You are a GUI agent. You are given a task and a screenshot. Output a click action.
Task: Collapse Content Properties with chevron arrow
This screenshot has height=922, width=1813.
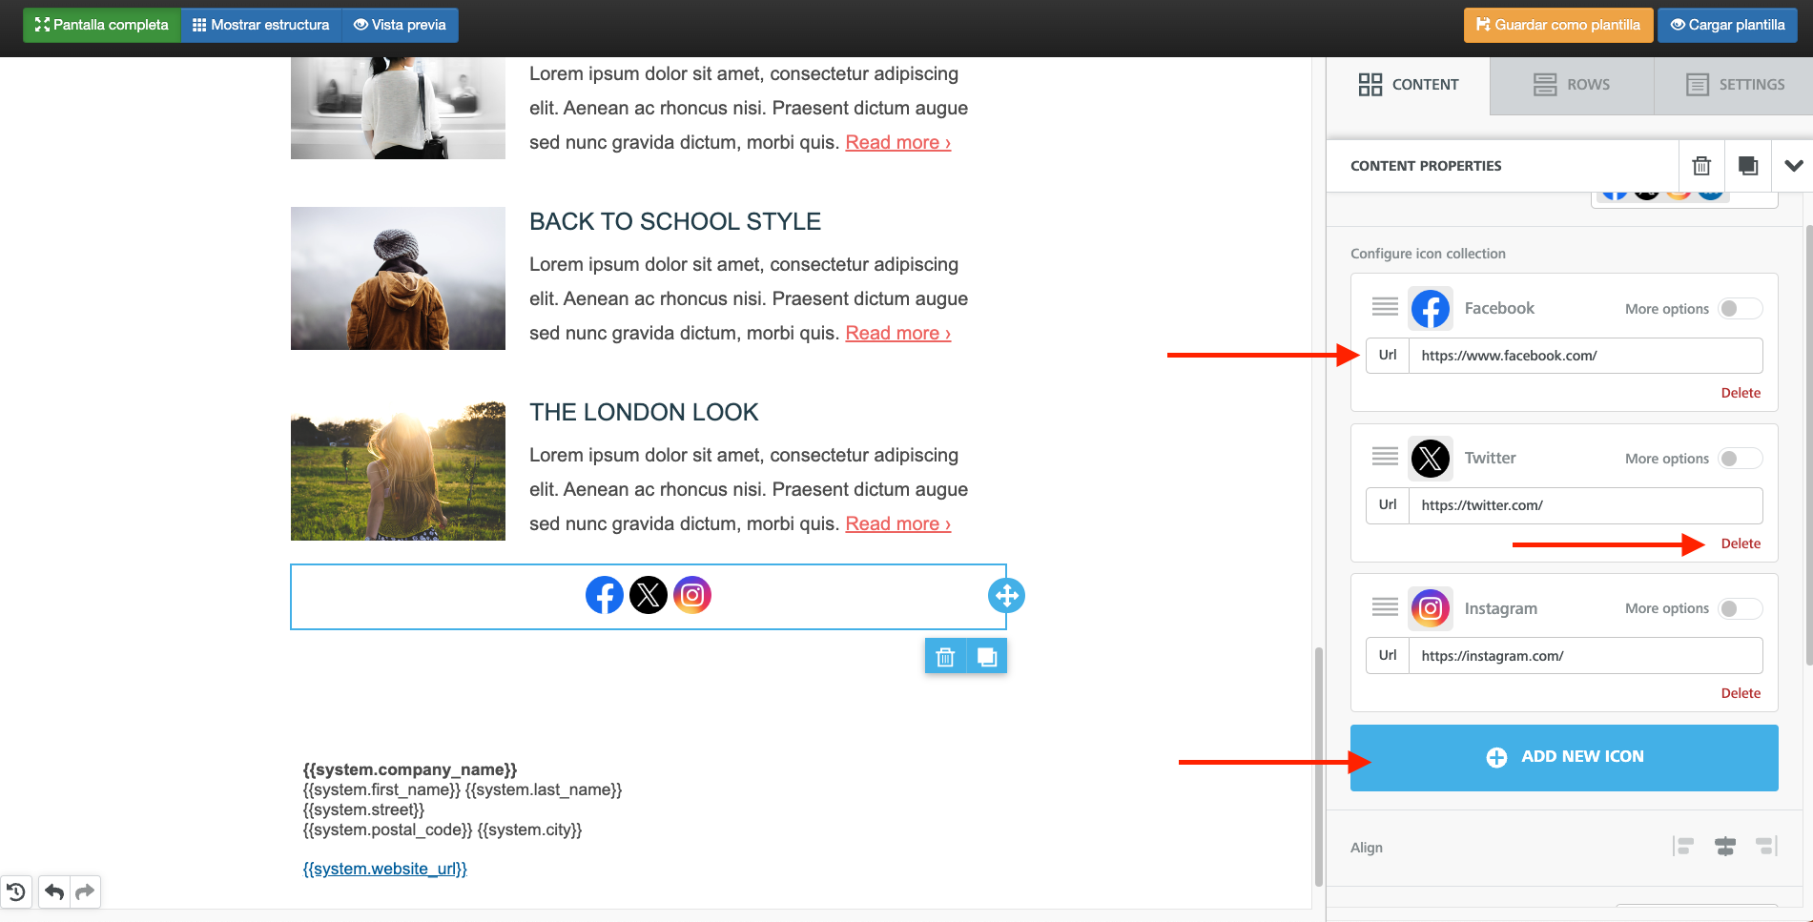pyautogui.click(x=1793, y=166)
